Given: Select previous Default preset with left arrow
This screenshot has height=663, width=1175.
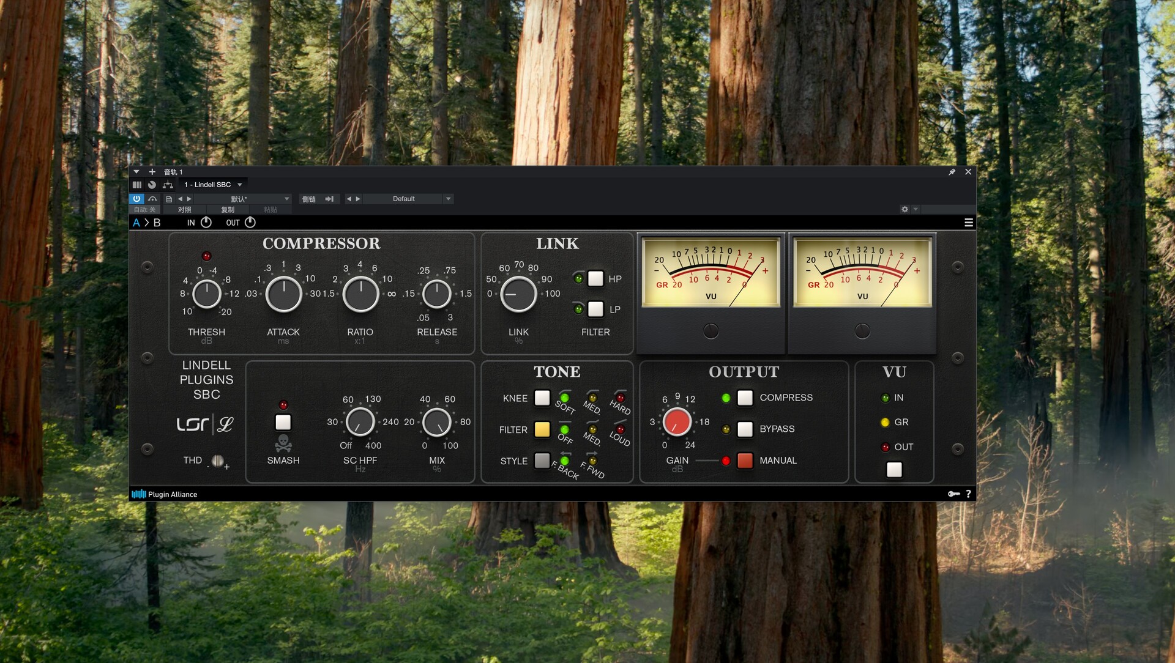Looking at the screenshot, I should [x=349, y=199].
